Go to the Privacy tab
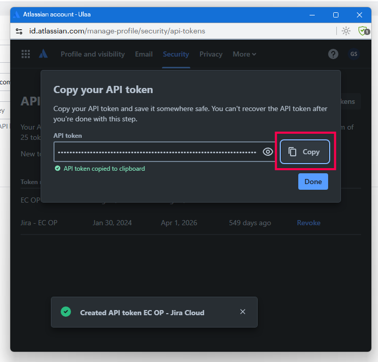The height and width of the screenshot is (362, 378). coord(211,54)
